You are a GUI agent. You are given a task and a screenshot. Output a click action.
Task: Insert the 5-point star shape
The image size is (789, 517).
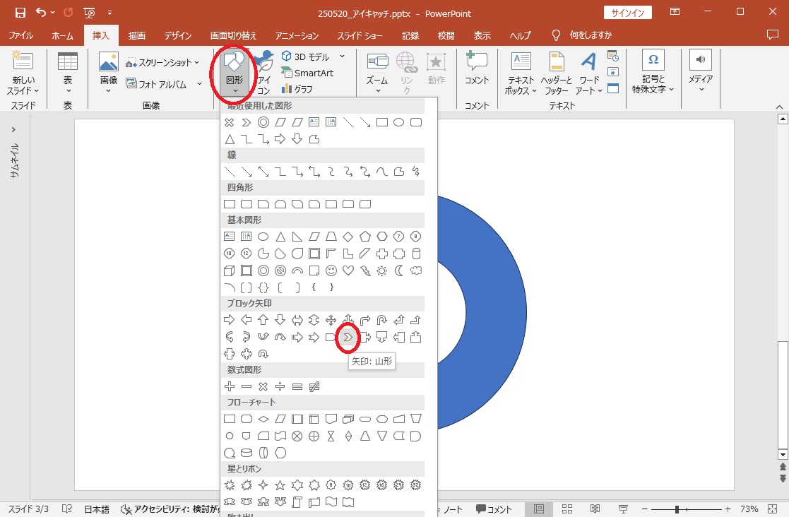tap(280, 485)
